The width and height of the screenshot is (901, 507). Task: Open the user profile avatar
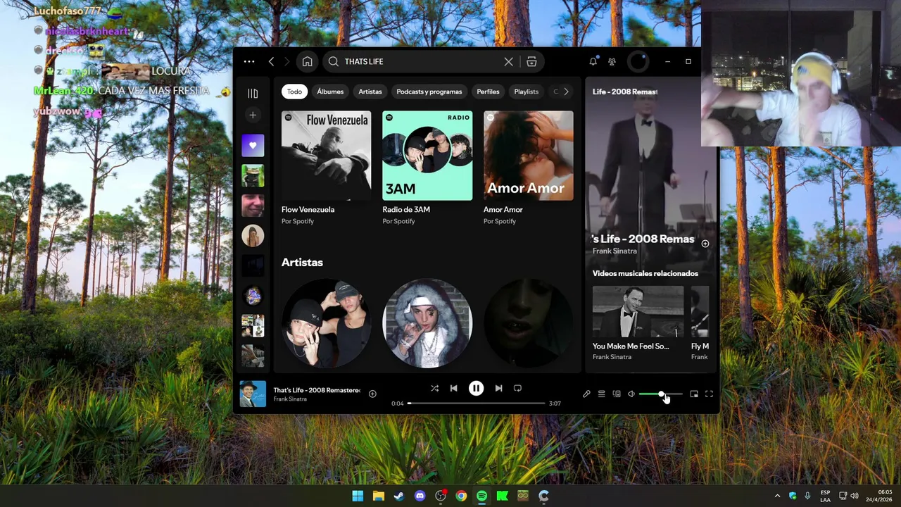click(638, 61)
